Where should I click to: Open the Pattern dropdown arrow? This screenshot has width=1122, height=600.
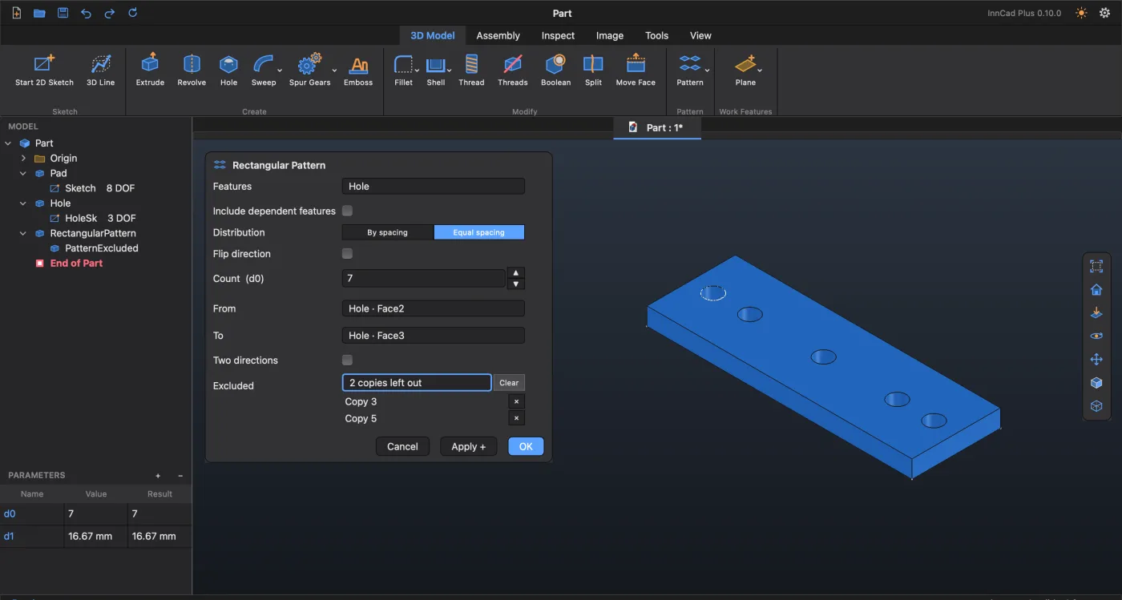pyautogui.click(x=707, y=70)
